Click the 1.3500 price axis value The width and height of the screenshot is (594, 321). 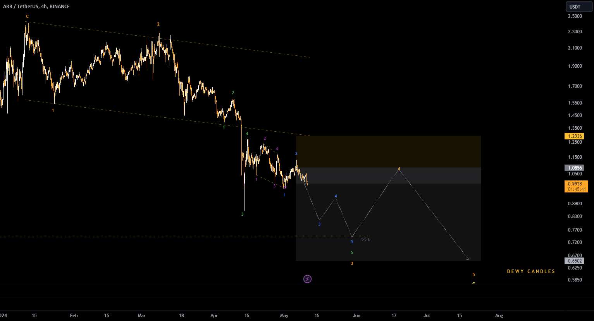tap(575, 128)
